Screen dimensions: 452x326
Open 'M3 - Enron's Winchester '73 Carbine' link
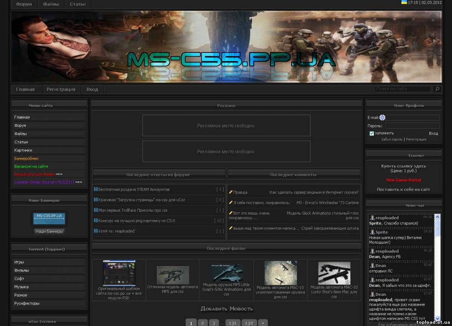click(328, 203)
